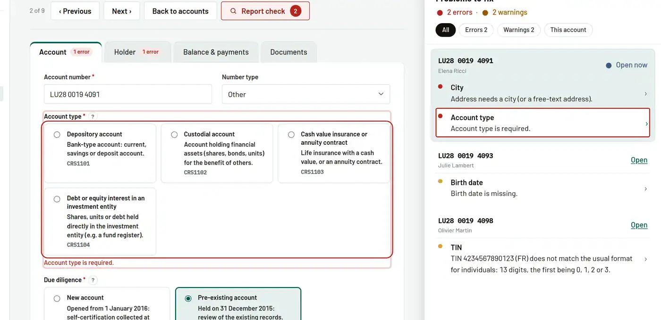661x320 pixels.
Task: Open the Documents tab
Action: [288, 52]
